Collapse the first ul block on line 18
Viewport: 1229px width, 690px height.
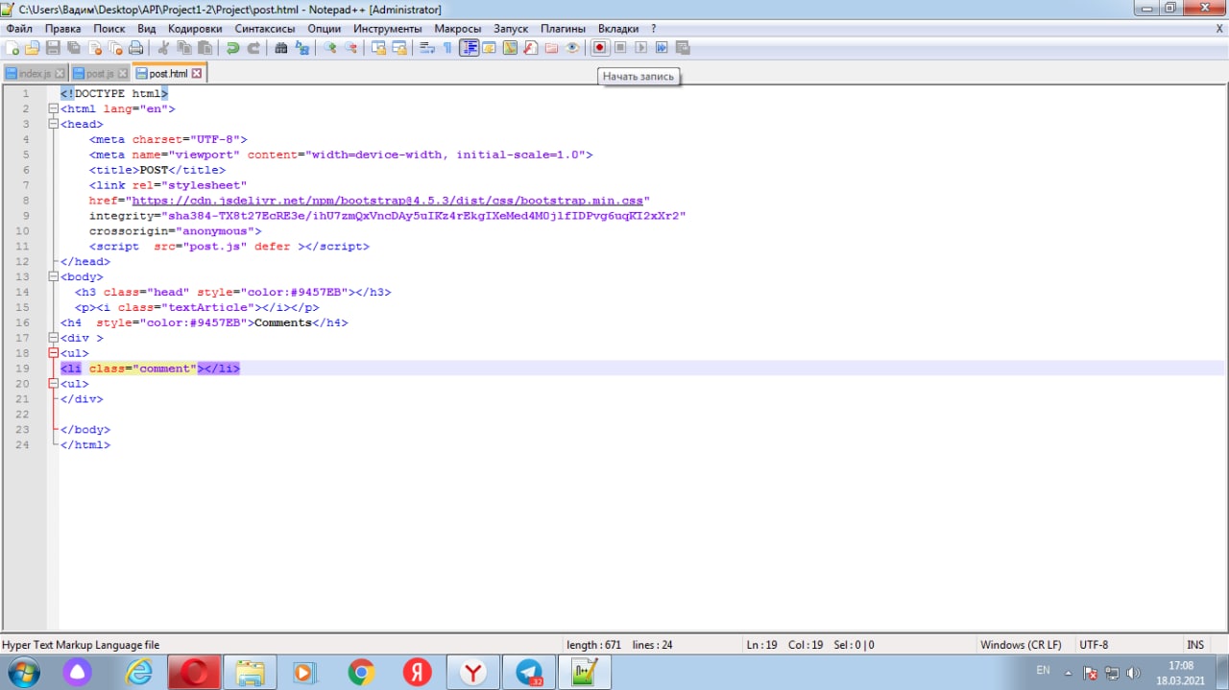[x=53, y=353]
